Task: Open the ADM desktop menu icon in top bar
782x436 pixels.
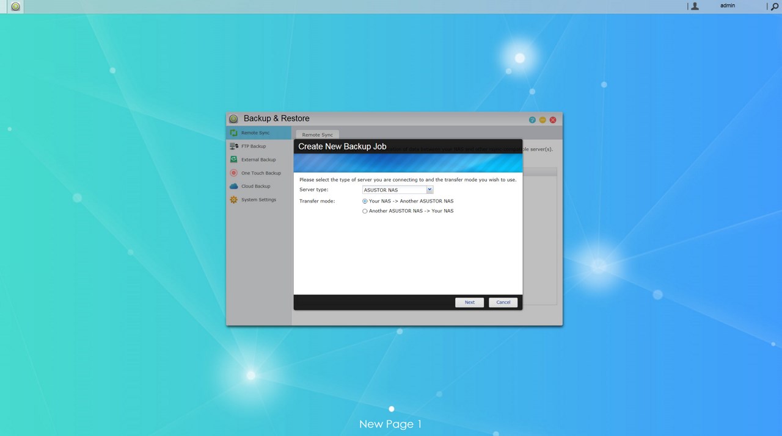Action: click(x=15, y=7)
